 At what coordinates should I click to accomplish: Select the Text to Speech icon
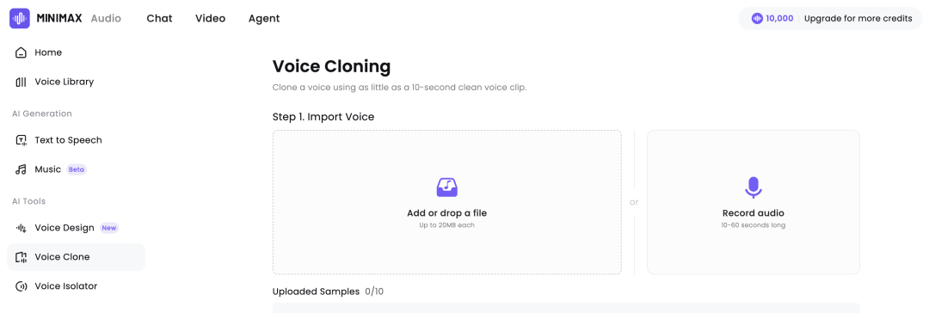21,140
